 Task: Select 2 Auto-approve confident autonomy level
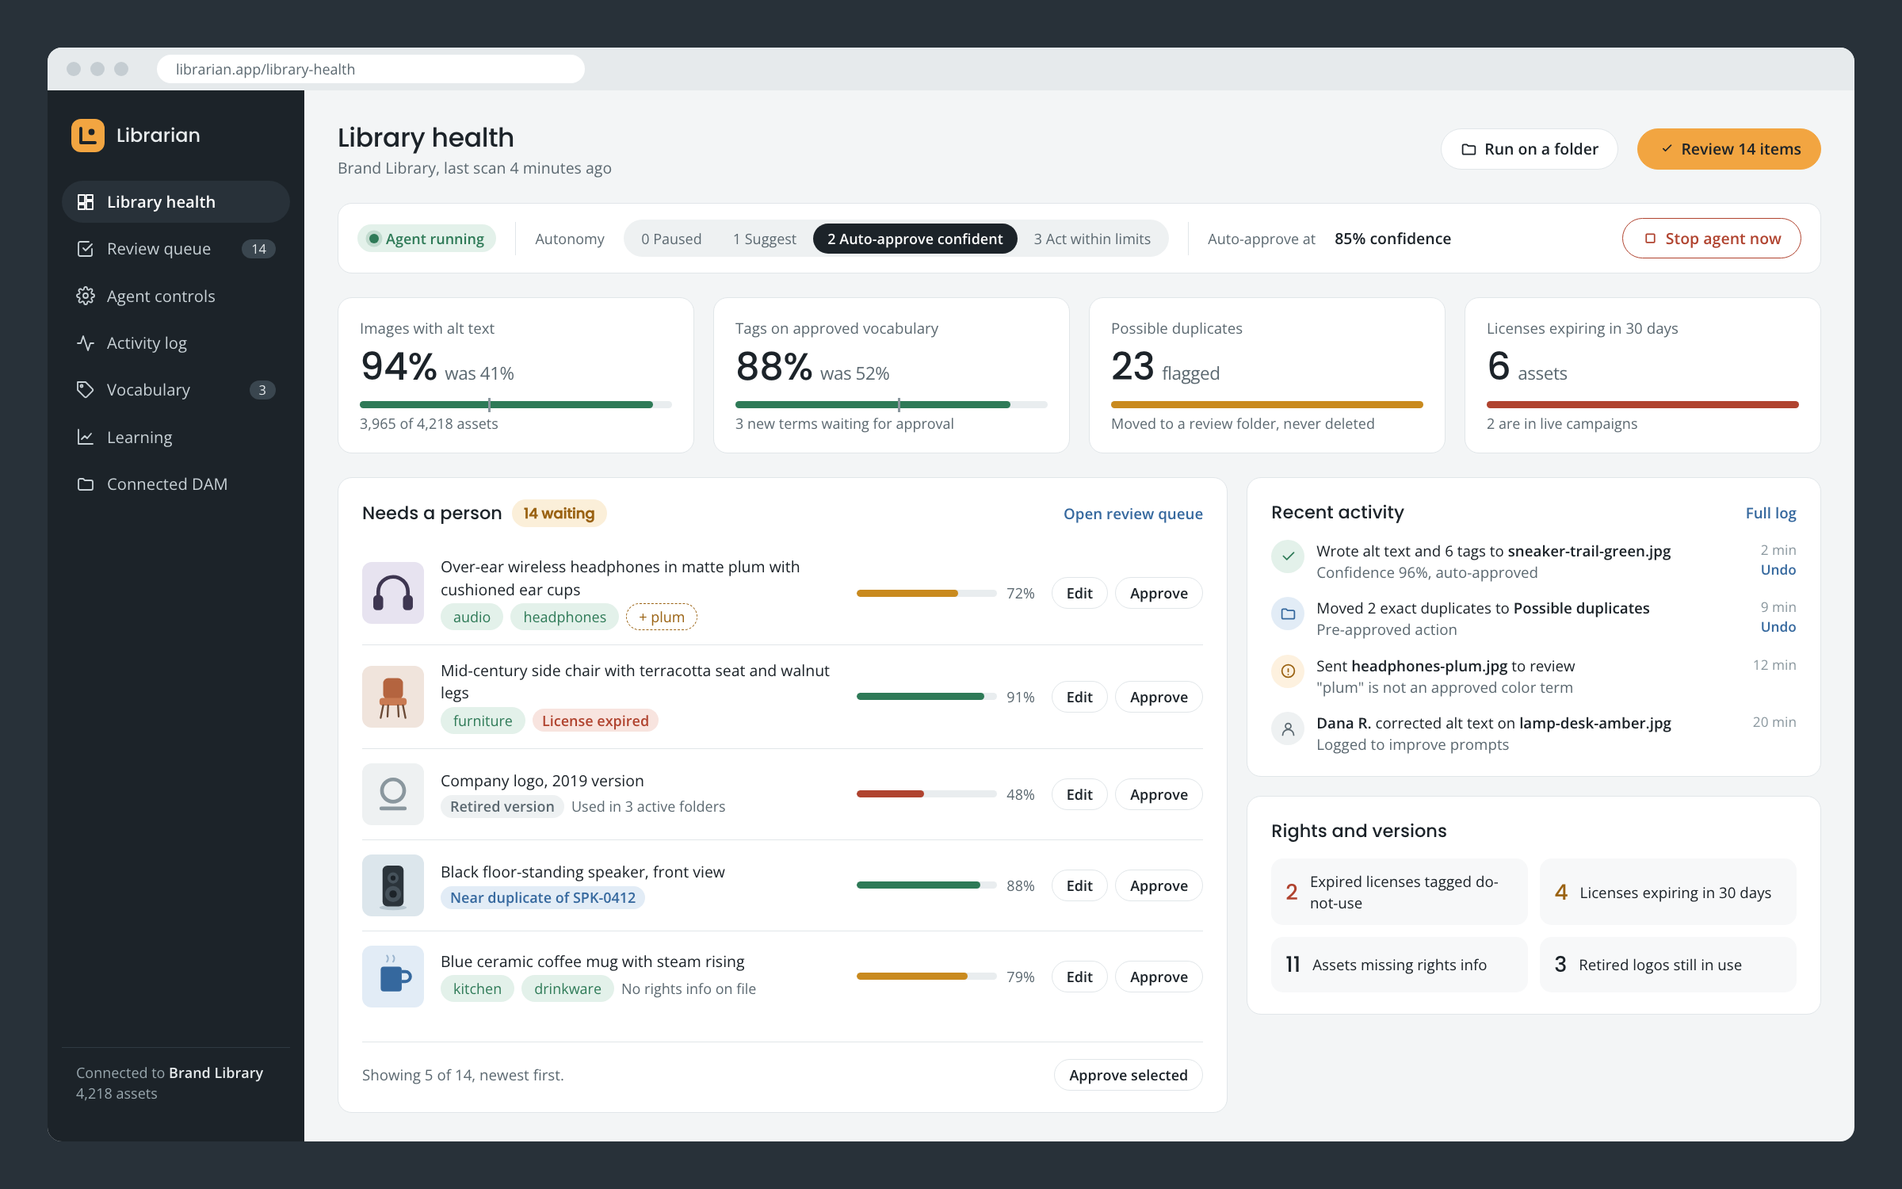(x=915, y=239)
